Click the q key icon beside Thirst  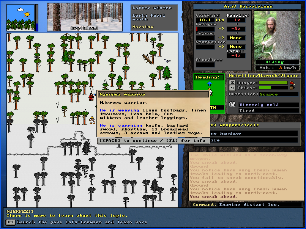click(232, 88)
